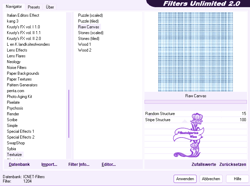Select kang 3 filter category
Image resolution: width=250 pixels, height=186 pixels.
(13, 21)
